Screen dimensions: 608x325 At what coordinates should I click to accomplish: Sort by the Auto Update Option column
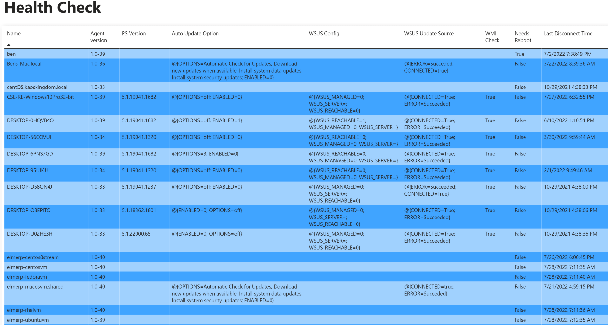(x=195, y=33)
